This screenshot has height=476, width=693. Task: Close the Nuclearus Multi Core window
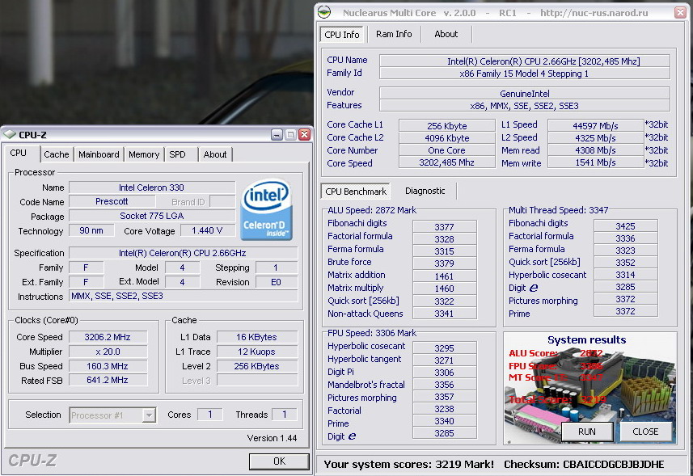coord(681,12)
